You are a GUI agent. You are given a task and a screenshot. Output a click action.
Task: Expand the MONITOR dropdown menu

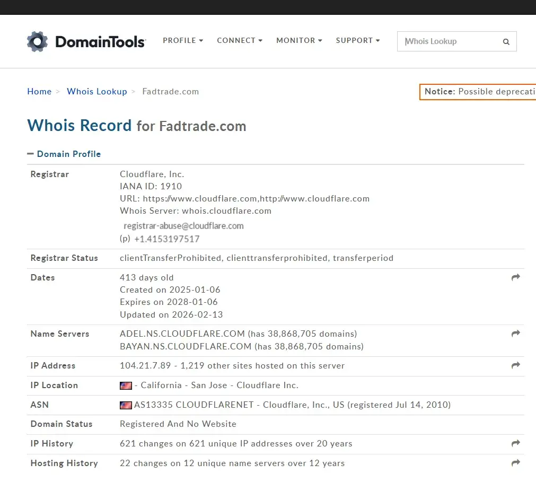click(x=299, y=40)
